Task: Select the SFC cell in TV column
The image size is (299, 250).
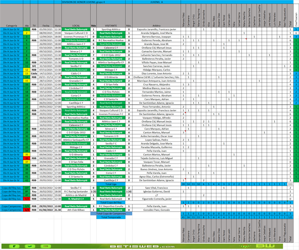Action: 34,66
